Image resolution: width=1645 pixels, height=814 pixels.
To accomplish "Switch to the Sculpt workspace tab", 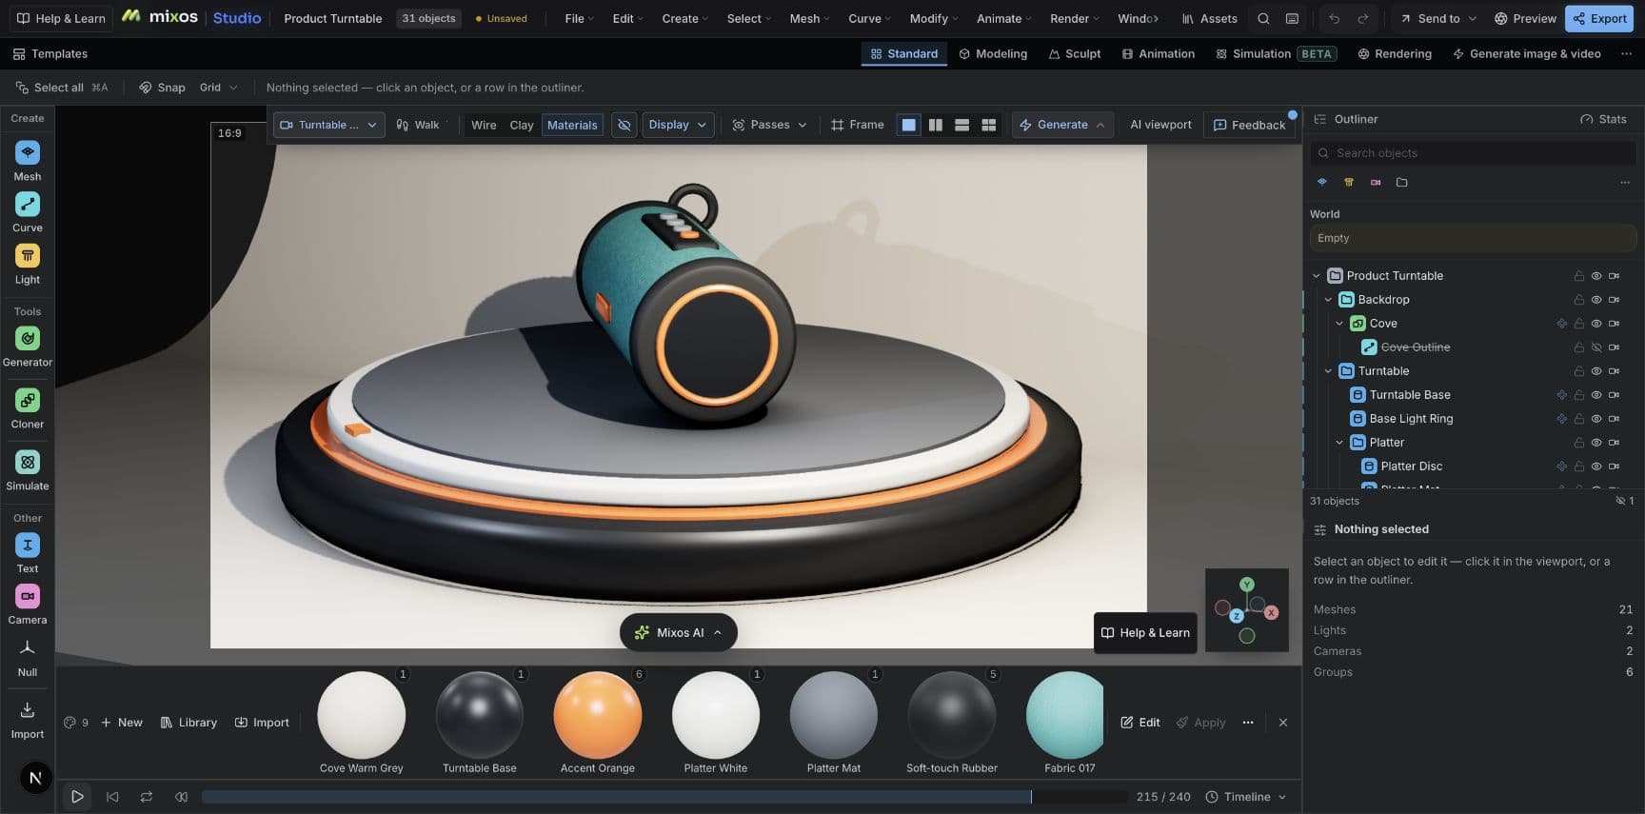I will coord(1075,54).
